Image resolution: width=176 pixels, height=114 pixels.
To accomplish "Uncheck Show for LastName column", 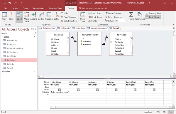I will coord(97,90).
